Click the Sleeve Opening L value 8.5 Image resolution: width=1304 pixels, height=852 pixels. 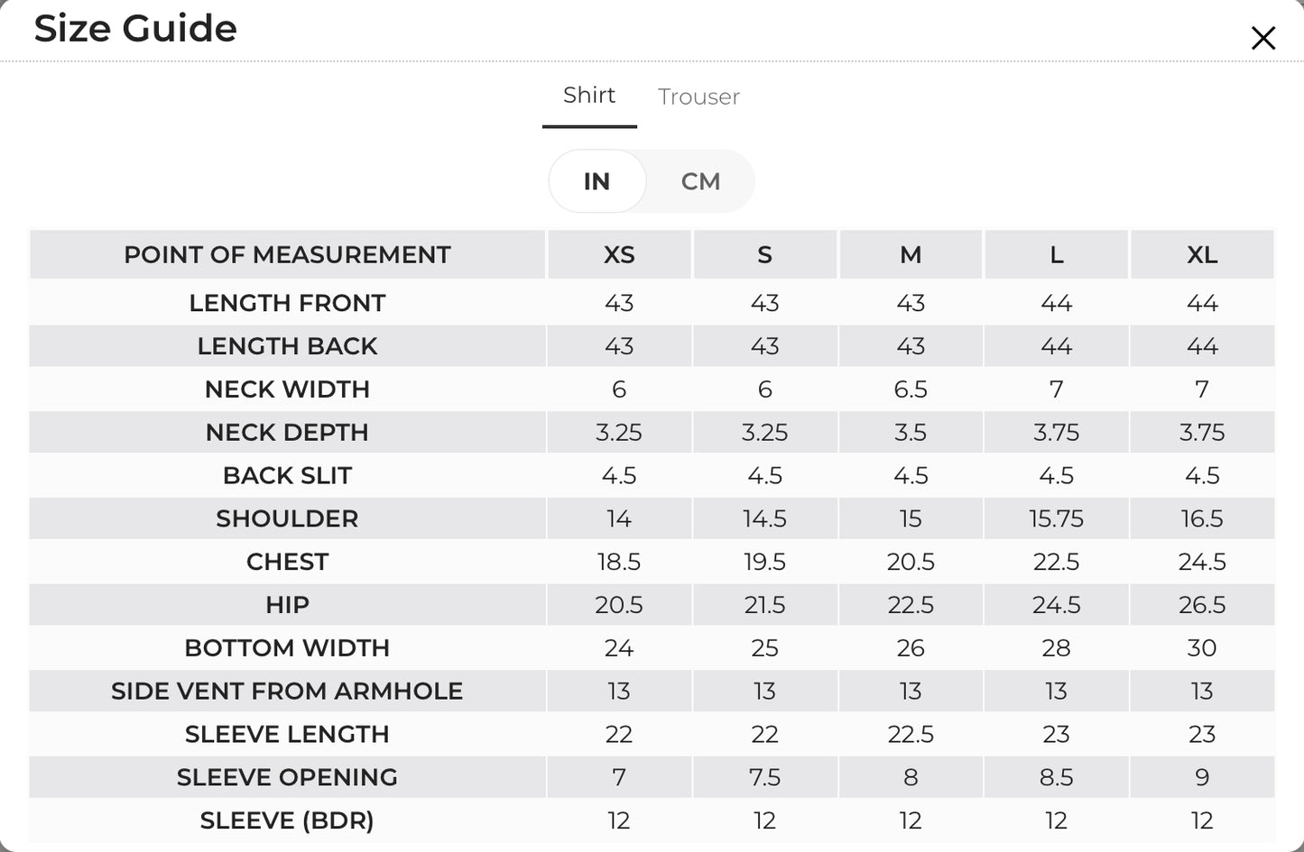tap(1057, 777)
